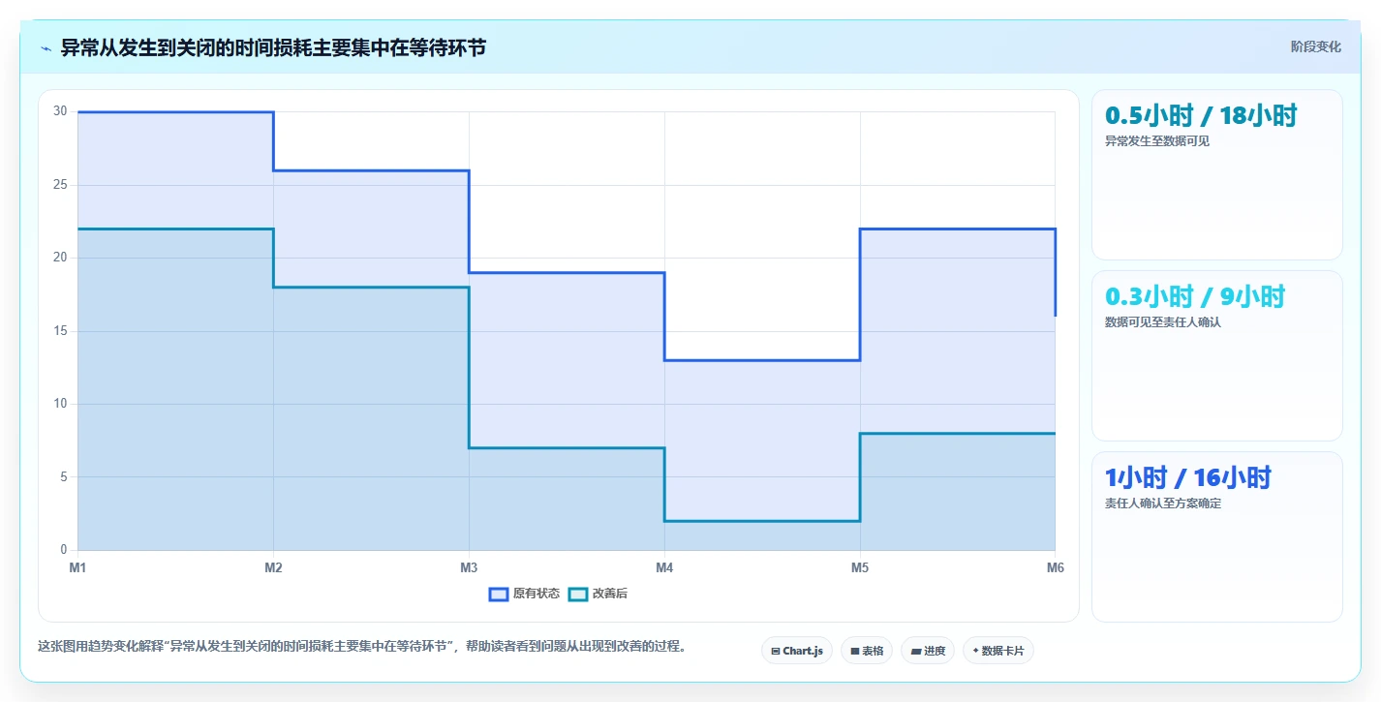Click the M1 axis label
Image resolution: width=1381 pixels, height=702 pixels.
click(x=77, y=568)
